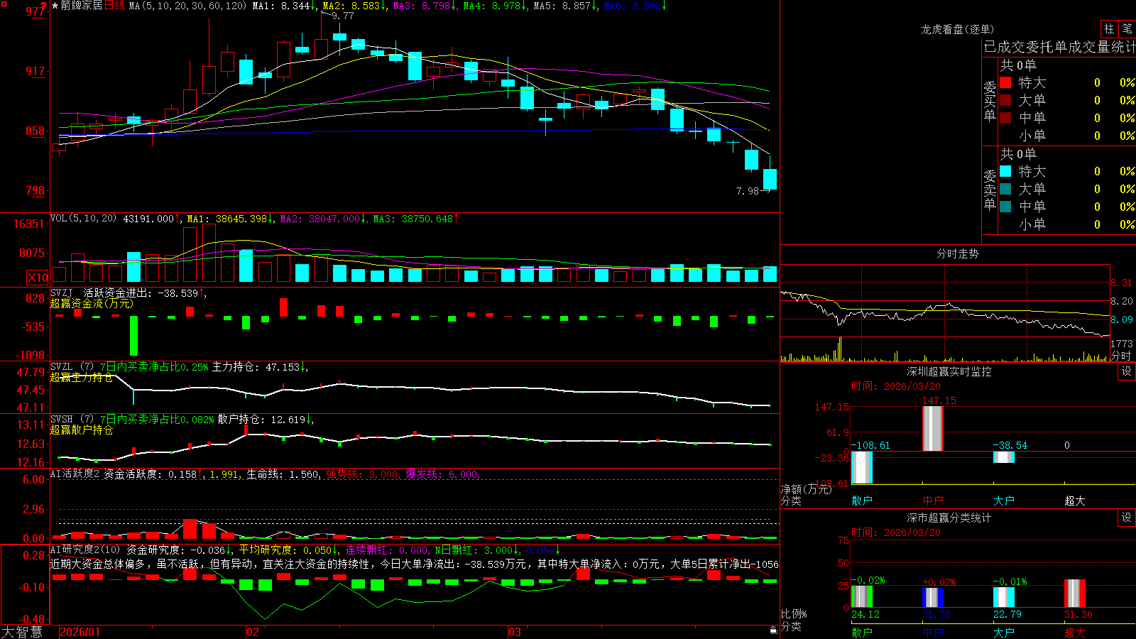Open 设 settings for 深圳超赢实时监控 panel
The height and width of the screenshot is (639, 1136).
pyautogui.click(x=1127, y=371)
